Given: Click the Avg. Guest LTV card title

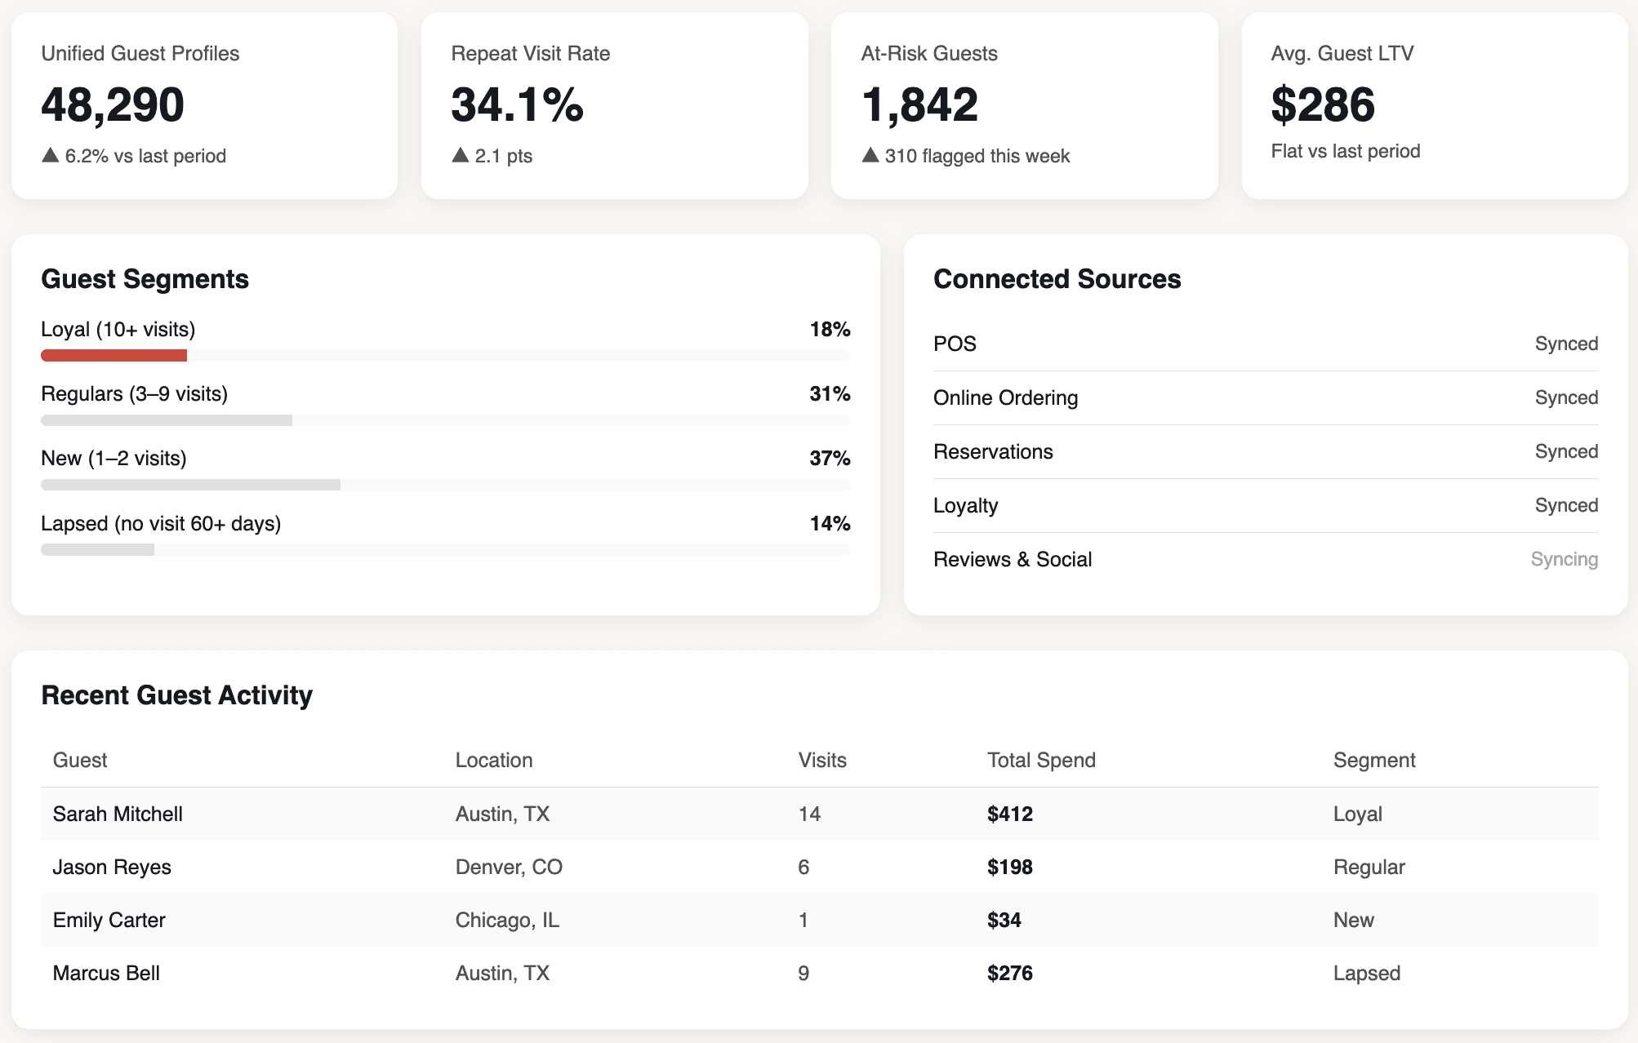Looking at the screenshot, I should (1342, 53).
